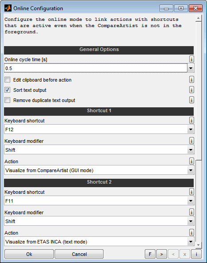Click info icon beside Sort text output

pos(191,90)
